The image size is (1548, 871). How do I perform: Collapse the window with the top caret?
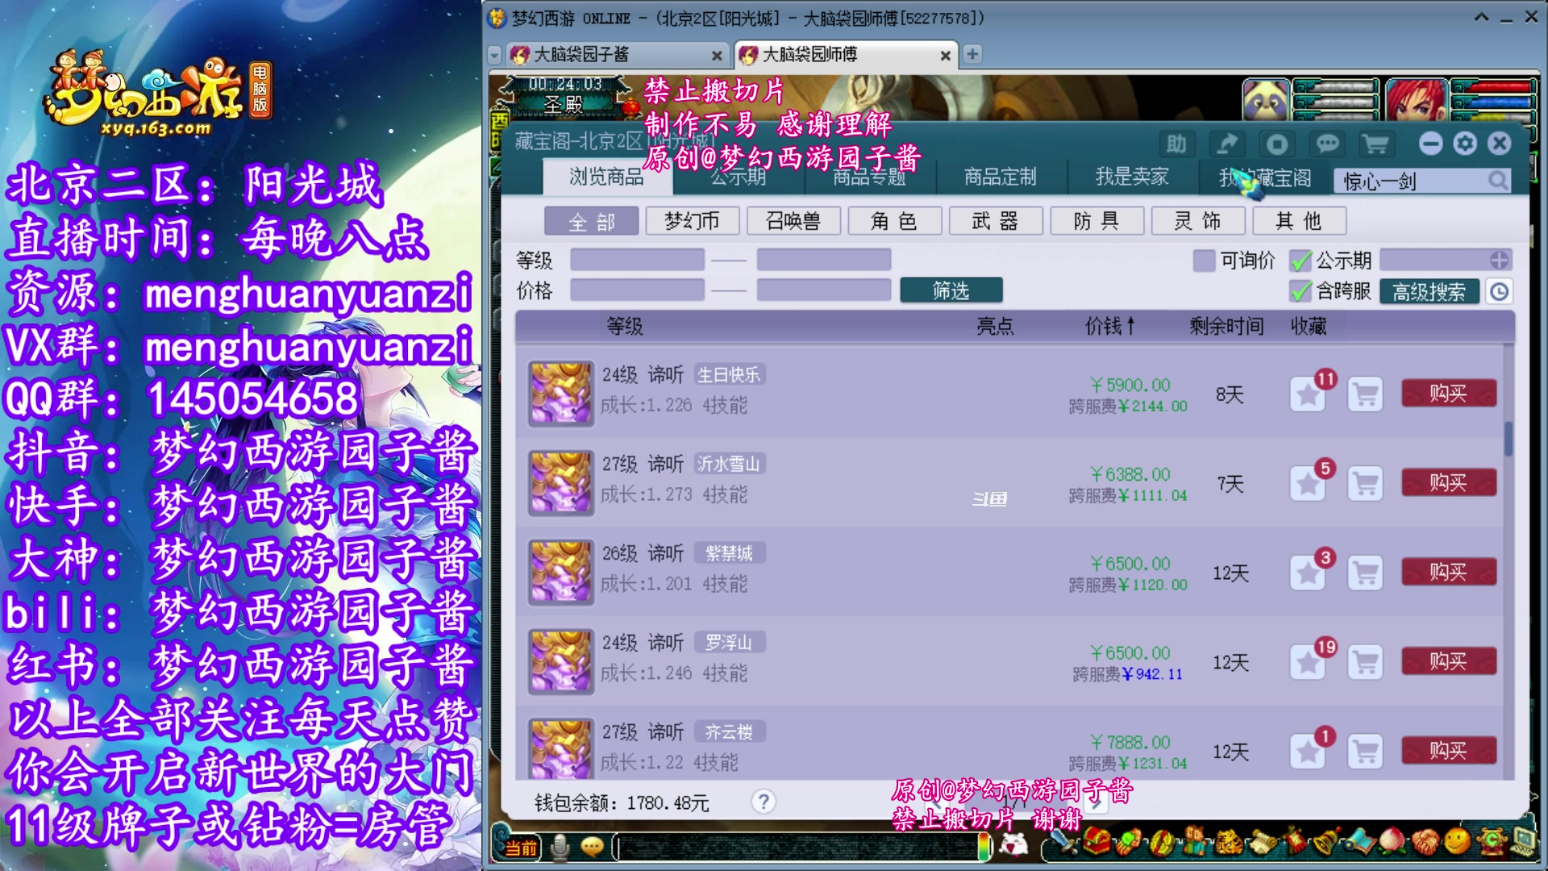pos(1481,17)
